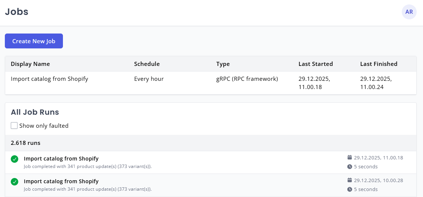
Task: Click green success checkmark on 11.00.18 run
Action: [15, 159]
